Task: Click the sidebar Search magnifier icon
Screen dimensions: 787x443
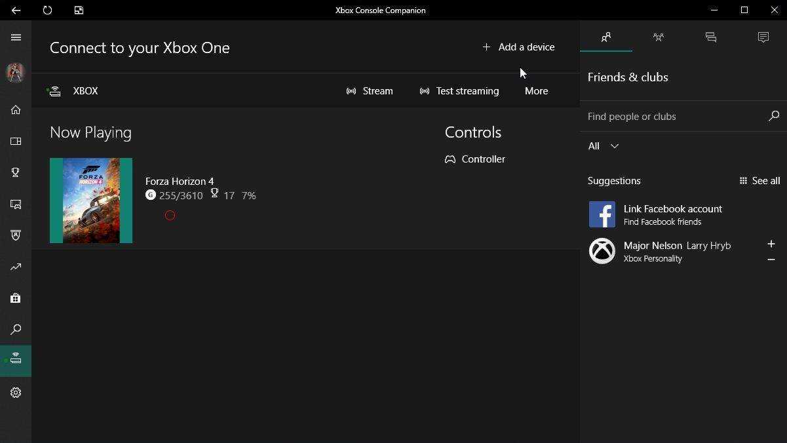Action: pyautogui.click(x=16, y=330)
